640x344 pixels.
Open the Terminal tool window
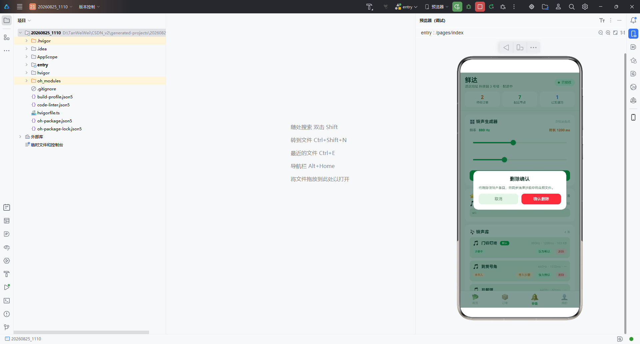[7, 301]
